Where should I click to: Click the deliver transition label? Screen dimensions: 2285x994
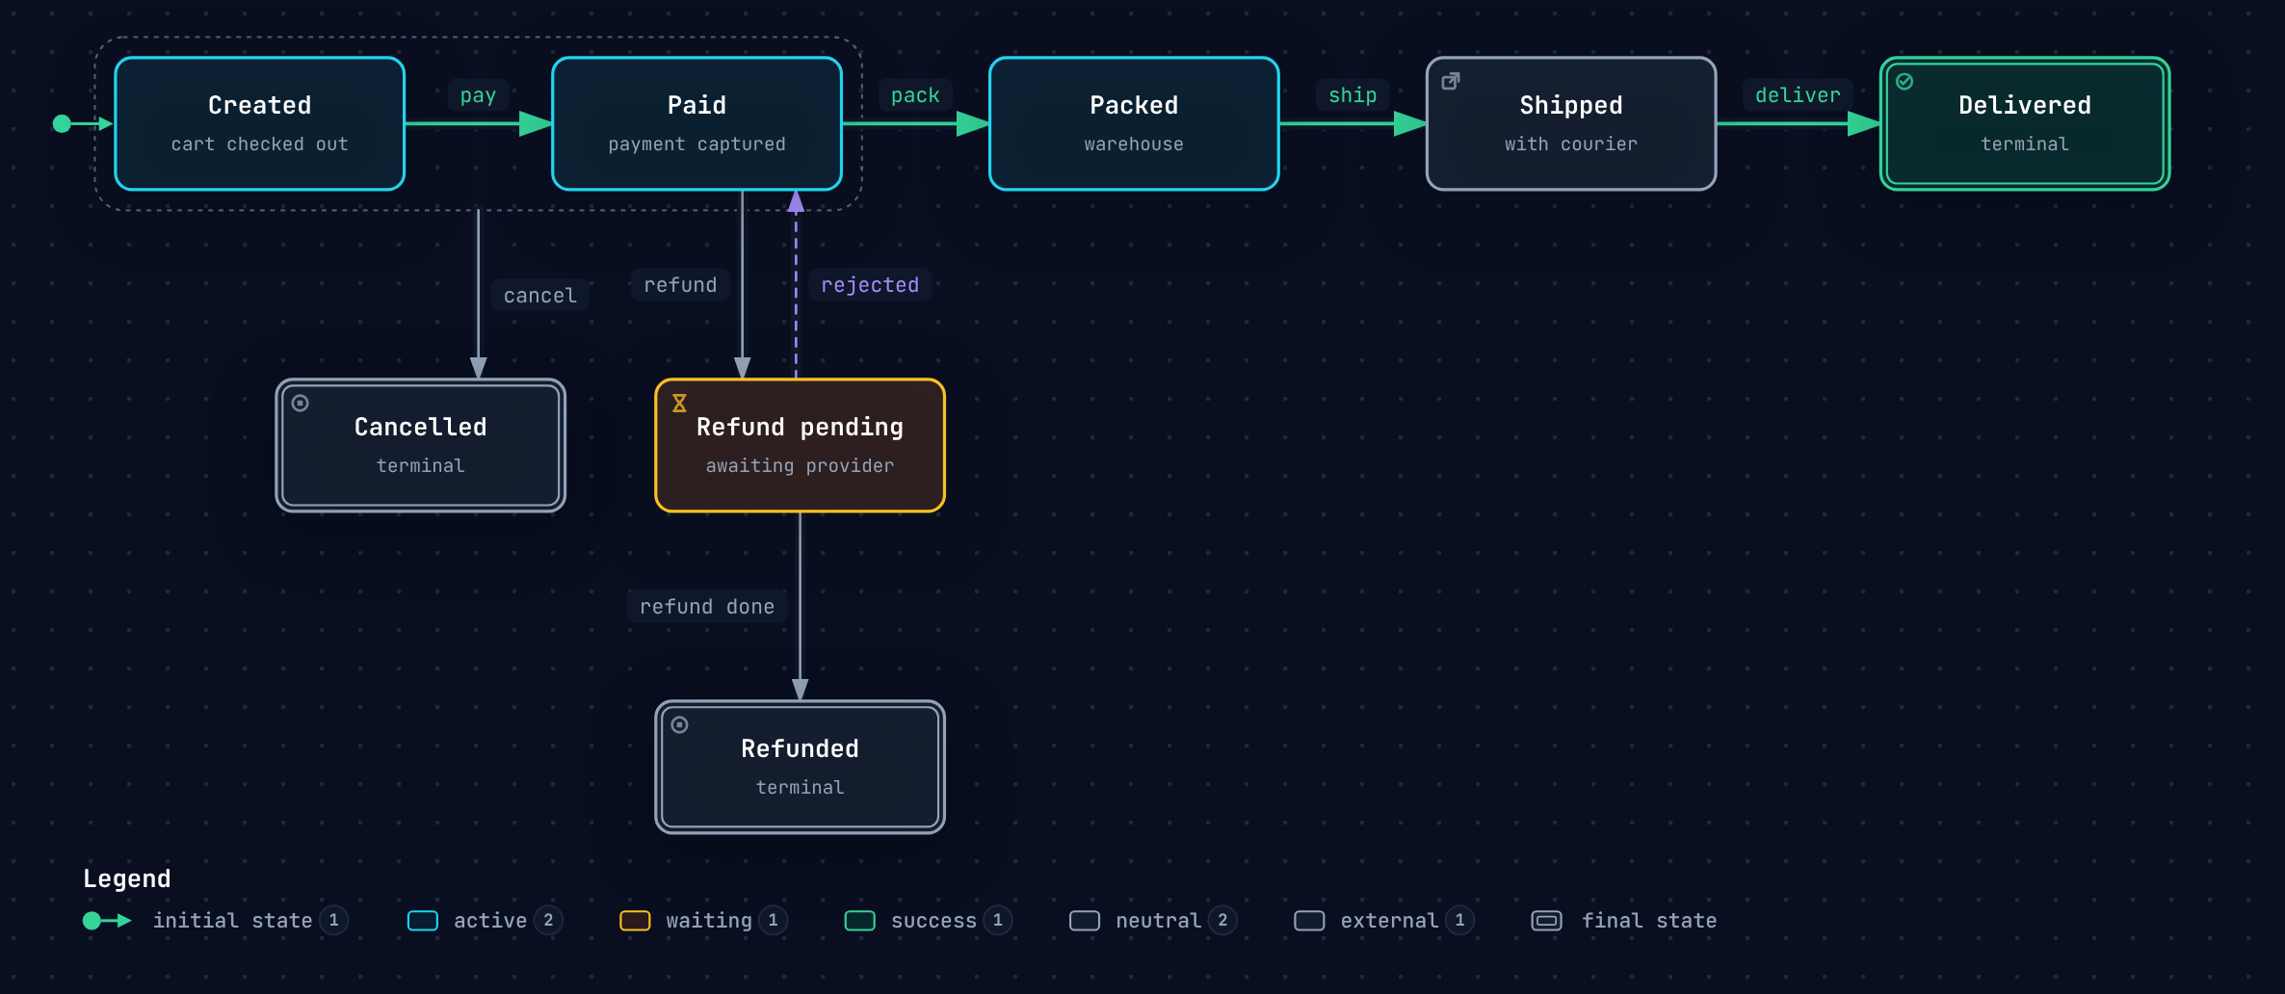tap(1798, 95)
